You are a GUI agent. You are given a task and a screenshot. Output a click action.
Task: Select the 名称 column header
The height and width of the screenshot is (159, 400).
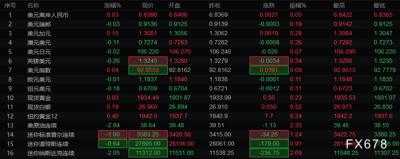coord(33,5)
